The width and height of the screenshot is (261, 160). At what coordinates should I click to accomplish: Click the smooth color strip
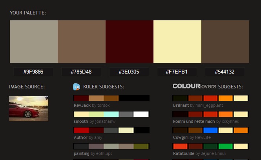111,114
